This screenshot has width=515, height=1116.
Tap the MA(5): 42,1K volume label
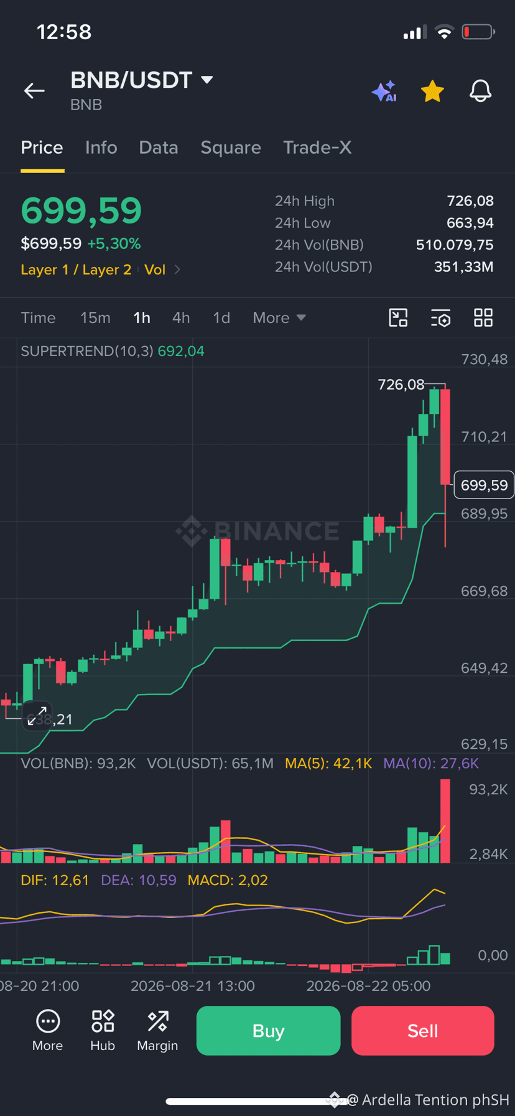(328, 764)
